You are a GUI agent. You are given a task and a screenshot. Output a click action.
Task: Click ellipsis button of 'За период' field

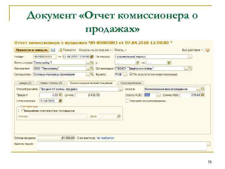(x=190, y=57)
